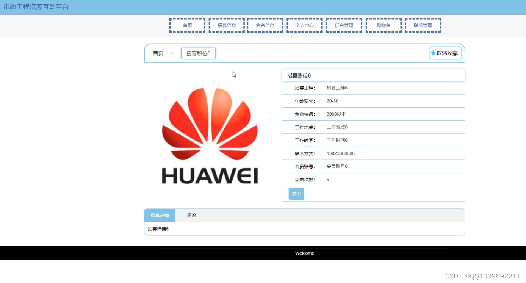Click the phone number 13823888886

(x=341, y=153)
